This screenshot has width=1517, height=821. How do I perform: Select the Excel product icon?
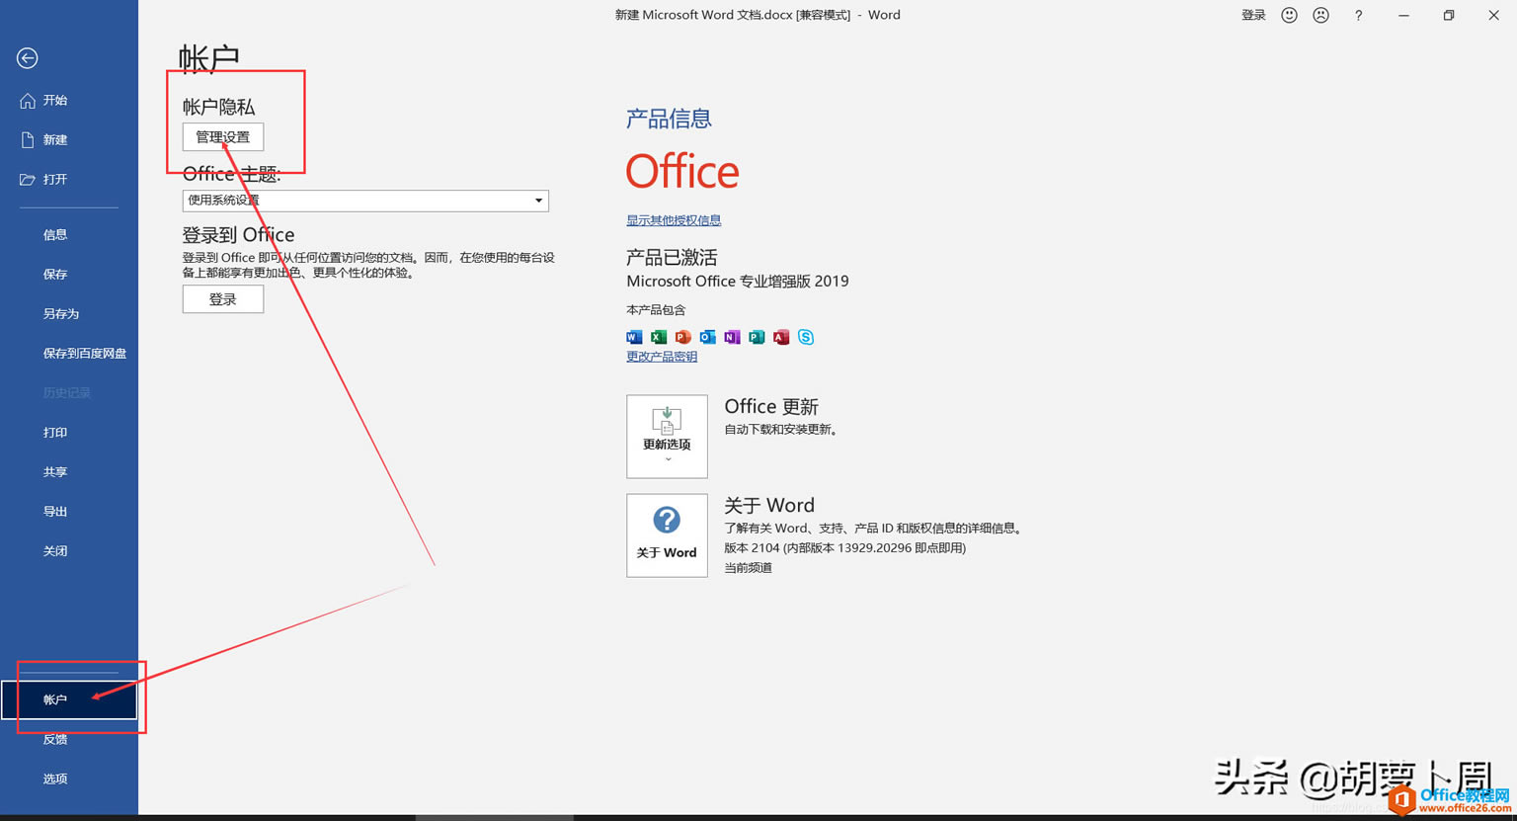click(x=658, y=337)
